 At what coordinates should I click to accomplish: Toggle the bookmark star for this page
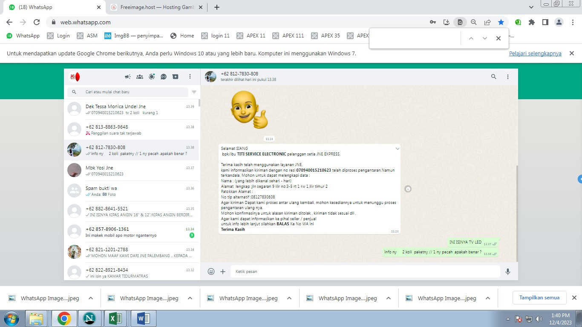[x=501, y=22]
